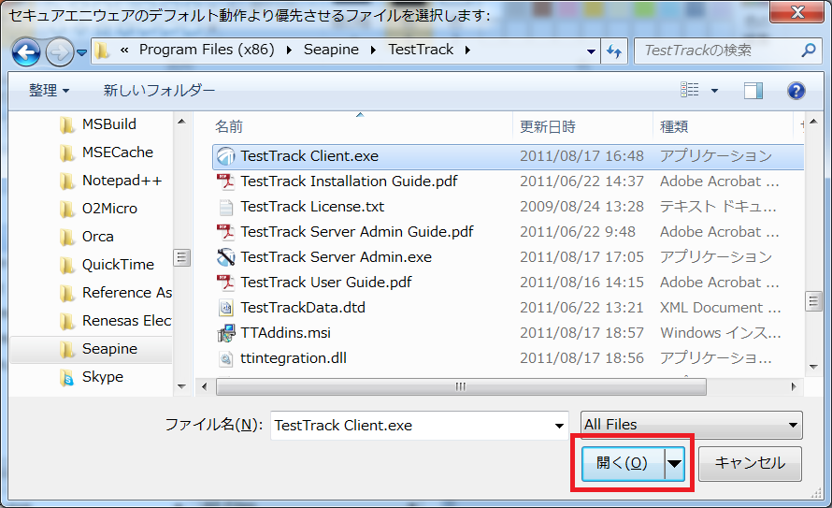Click the horizontal scrollbar in file list
Image resolution: width=832 pixels, height=508 pixels.
click(460, 386)
